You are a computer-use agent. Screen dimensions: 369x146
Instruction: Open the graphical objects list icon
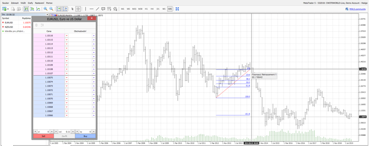point(115,9)
